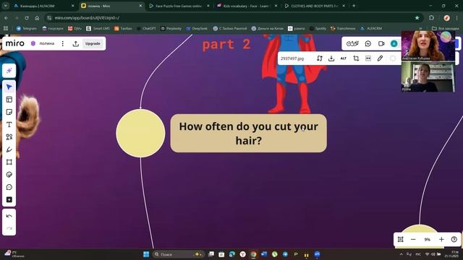Select the cursor arrow tool

pyautogui.click(x=9, y=87)
